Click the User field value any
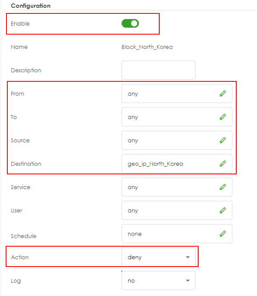Viewport: 257px width, 296px height. tap(133, 211)
